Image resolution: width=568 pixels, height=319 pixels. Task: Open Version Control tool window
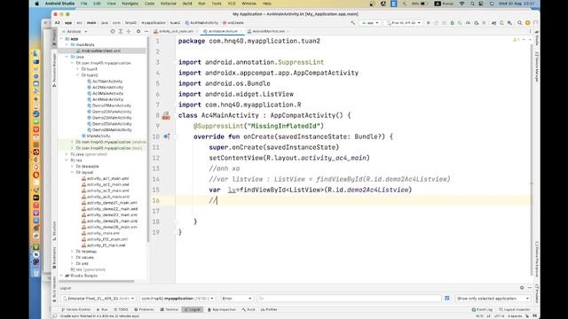pos(76,309)
